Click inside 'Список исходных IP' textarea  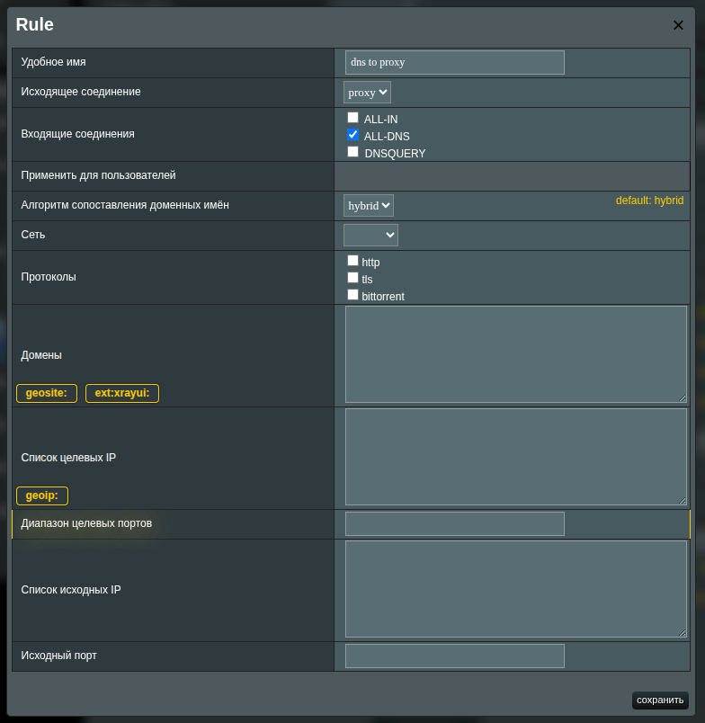516,589
